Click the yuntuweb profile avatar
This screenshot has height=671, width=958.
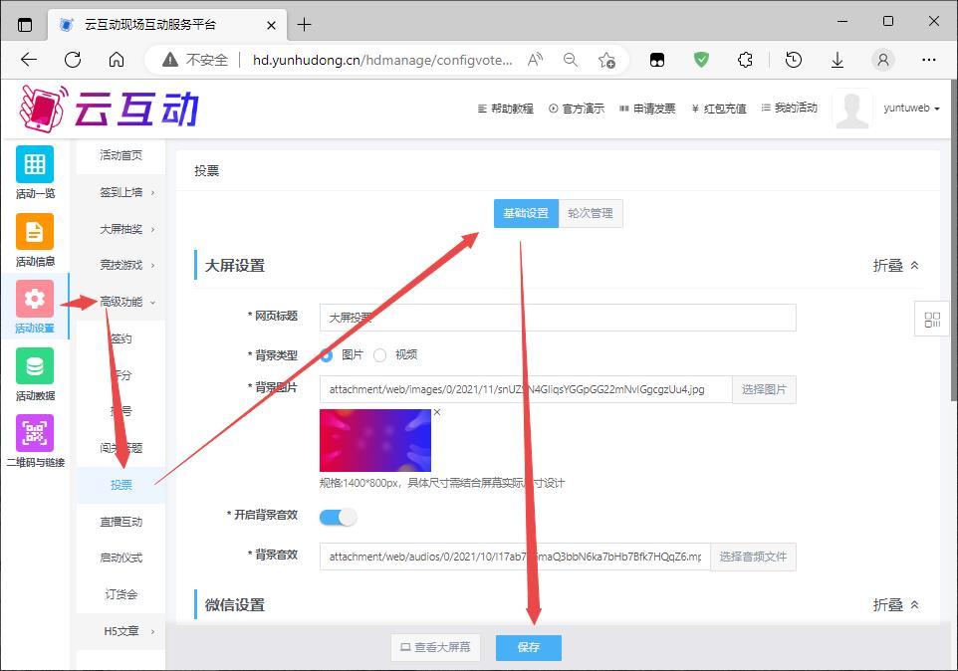point(852,109)
